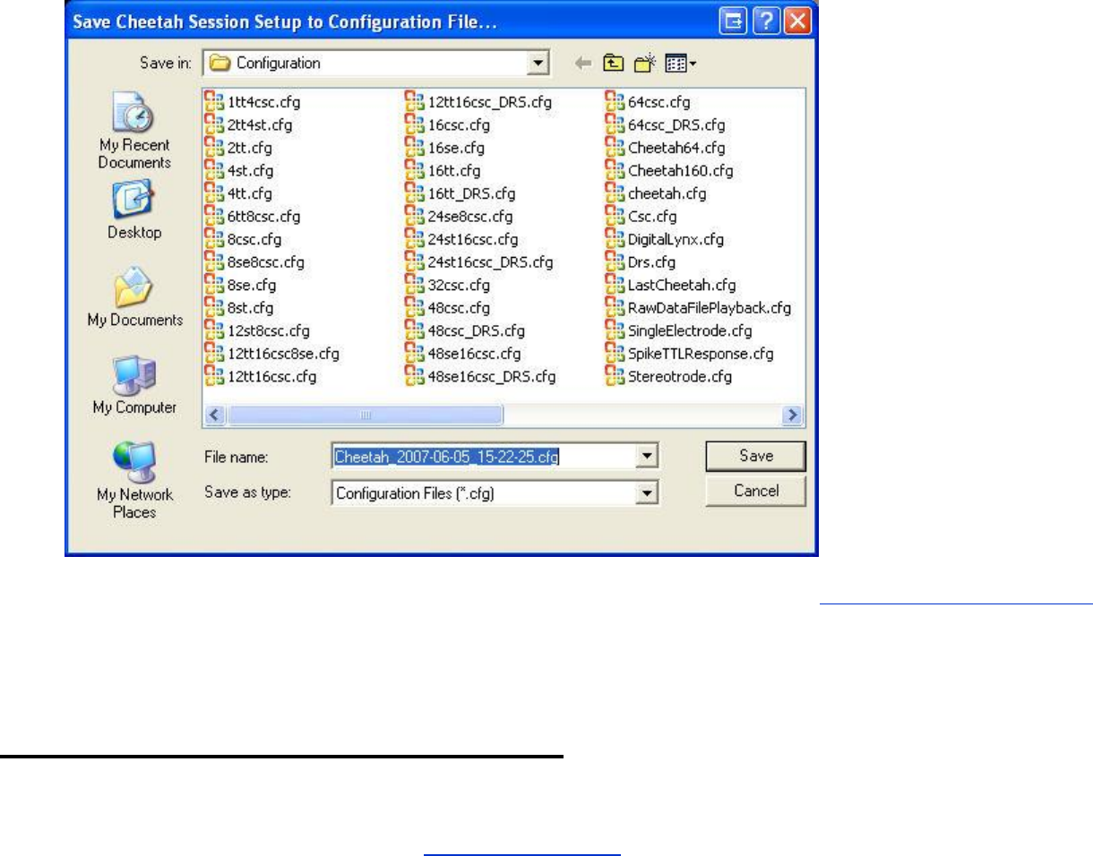Select file SpikeTTLResponse.cfg
The width and height of the screenshot is (1093, 856).
coord(691,354)
